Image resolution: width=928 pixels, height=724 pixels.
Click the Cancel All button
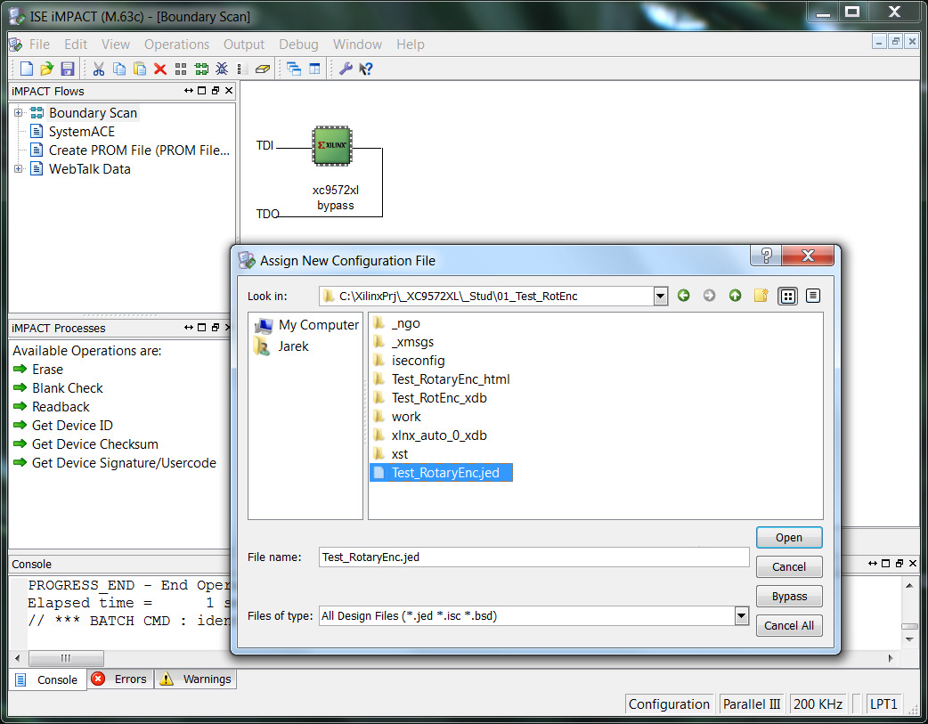(789, 626)
